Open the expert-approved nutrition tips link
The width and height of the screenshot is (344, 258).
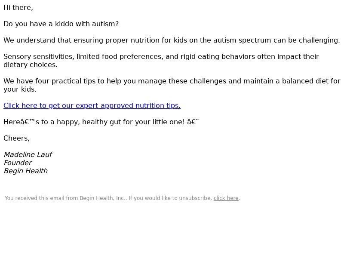tap(92, 105)
